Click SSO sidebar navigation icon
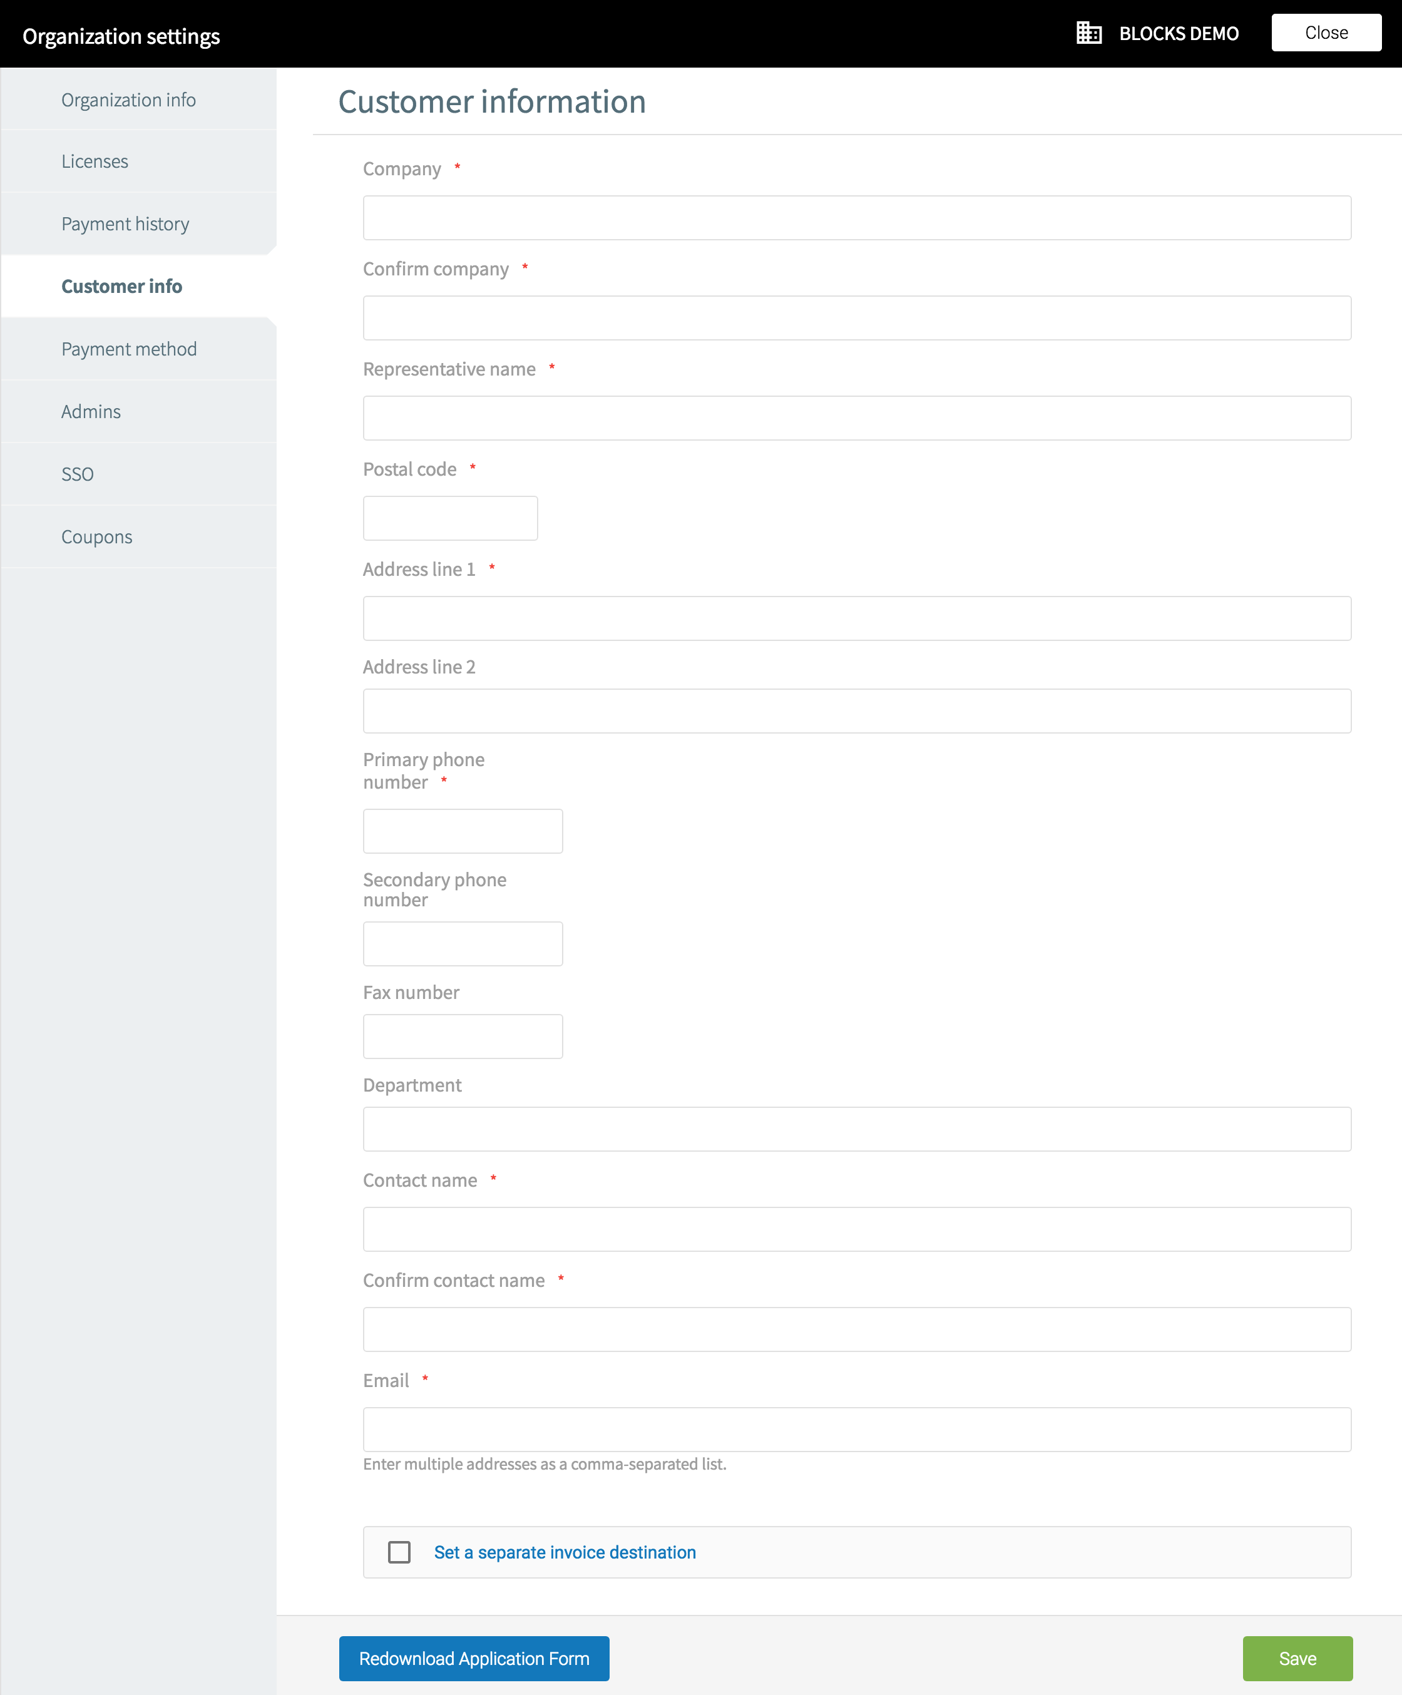Screen dimensions: 1402x1695 pyautogui.click(x=78, y=473)
